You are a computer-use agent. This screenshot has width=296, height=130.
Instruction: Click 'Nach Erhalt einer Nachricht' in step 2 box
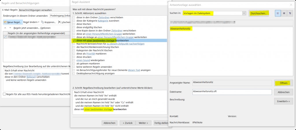pyautogui.click(x=89, y=92)
